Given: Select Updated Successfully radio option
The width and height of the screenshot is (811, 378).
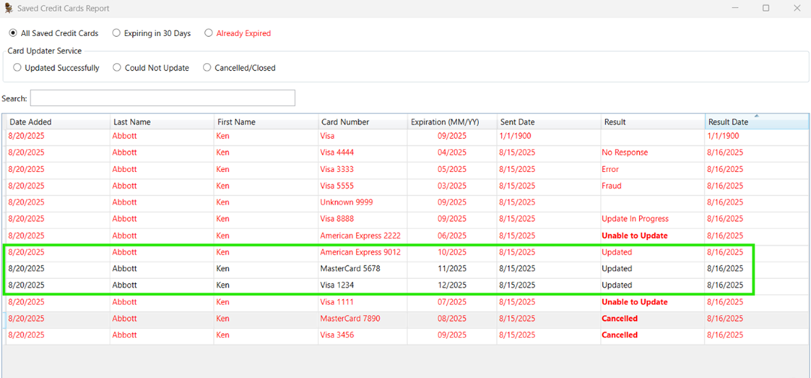Looking at the screenshot, I should click(17, 68).
